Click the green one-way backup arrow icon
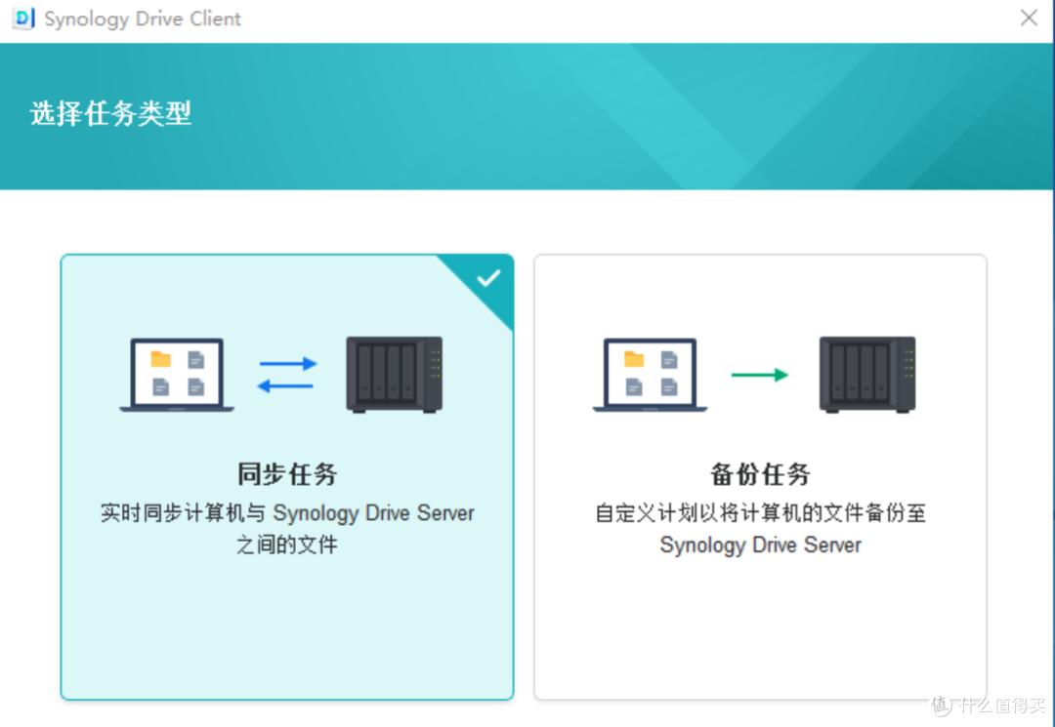1055x727 pixels. [760, 375]
